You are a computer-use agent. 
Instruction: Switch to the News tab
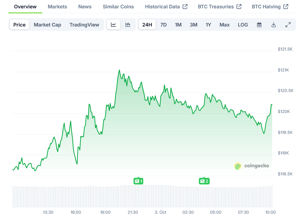pos(85,7)
